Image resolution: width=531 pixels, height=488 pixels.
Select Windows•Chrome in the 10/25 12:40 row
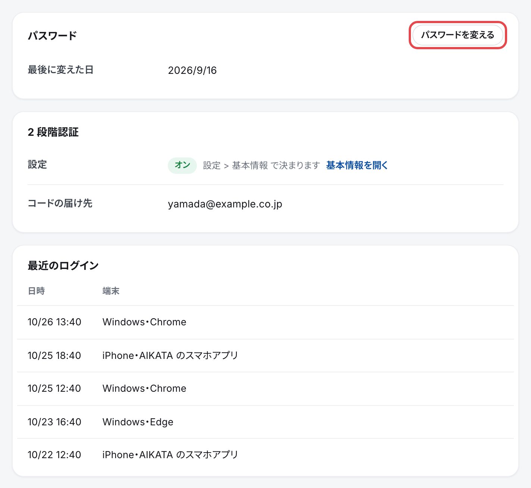coord(144,388)
